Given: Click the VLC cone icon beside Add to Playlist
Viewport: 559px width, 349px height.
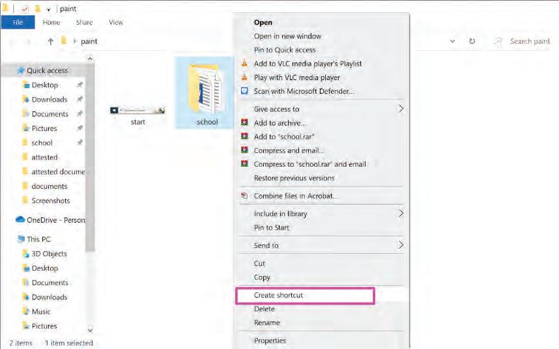Looking at the screenshot, I should tap(244, 63).
